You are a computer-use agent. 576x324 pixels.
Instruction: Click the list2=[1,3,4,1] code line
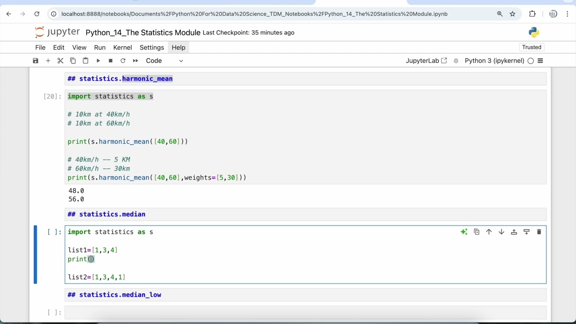coord(96,277)
